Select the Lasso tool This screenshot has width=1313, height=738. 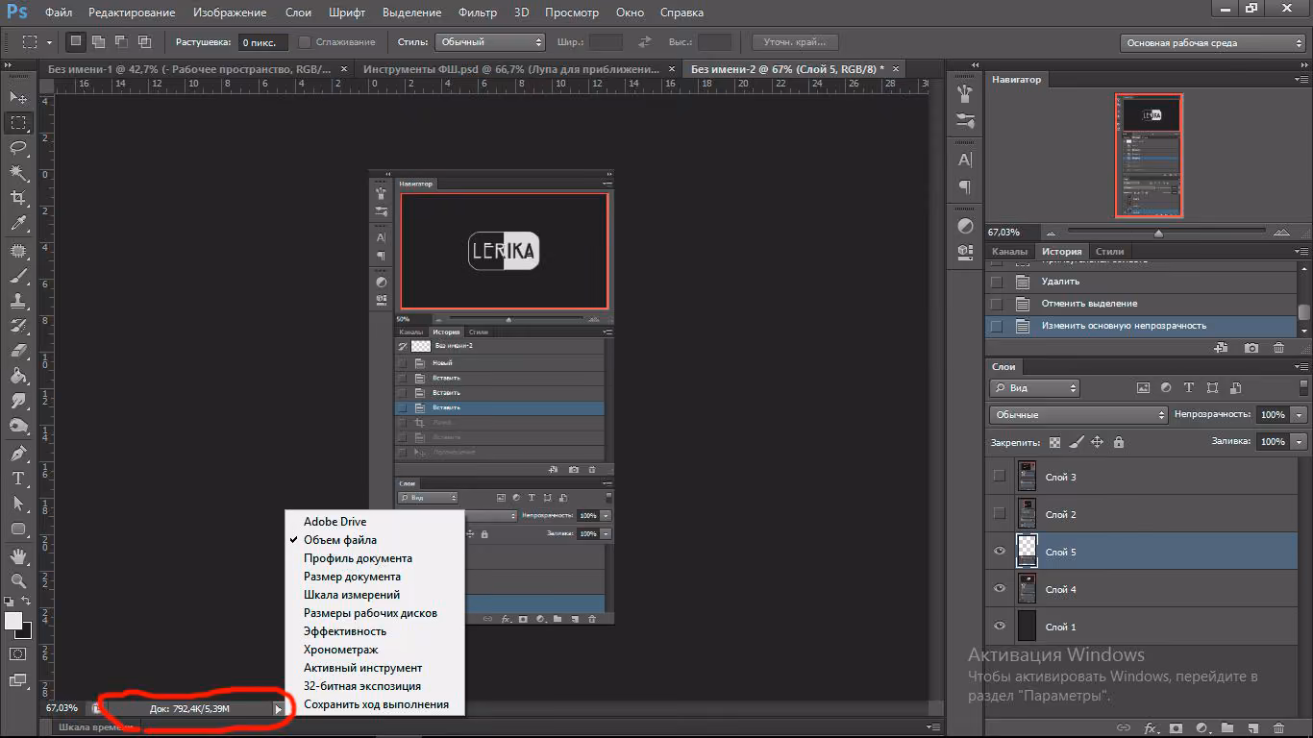click(x=18, y=148)
